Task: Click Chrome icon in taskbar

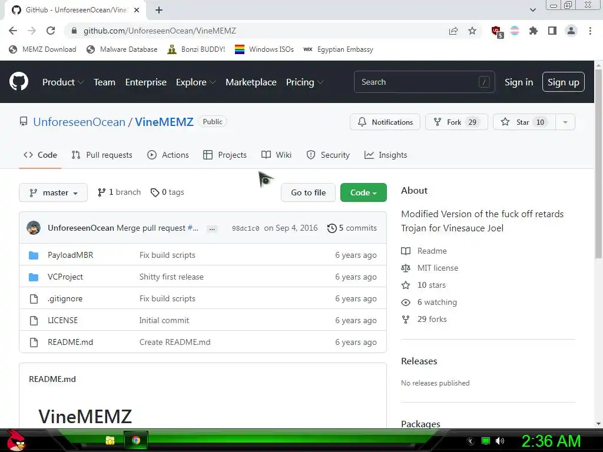Action: point(136,440)
